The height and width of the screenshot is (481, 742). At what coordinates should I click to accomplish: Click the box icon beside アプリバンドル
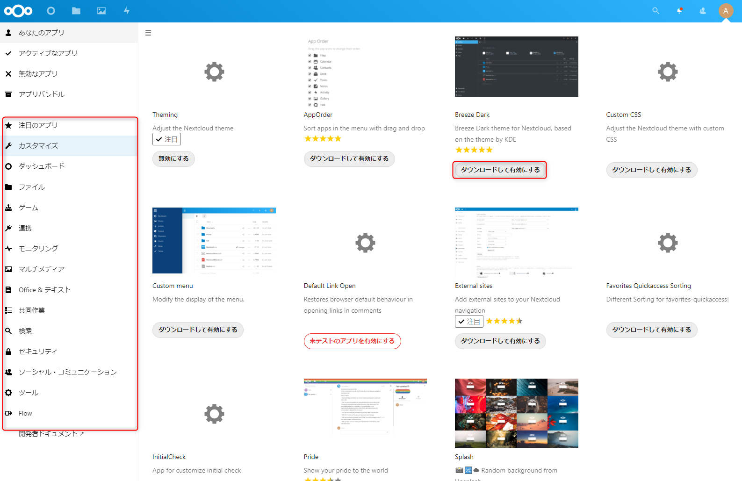click(8, 94)
